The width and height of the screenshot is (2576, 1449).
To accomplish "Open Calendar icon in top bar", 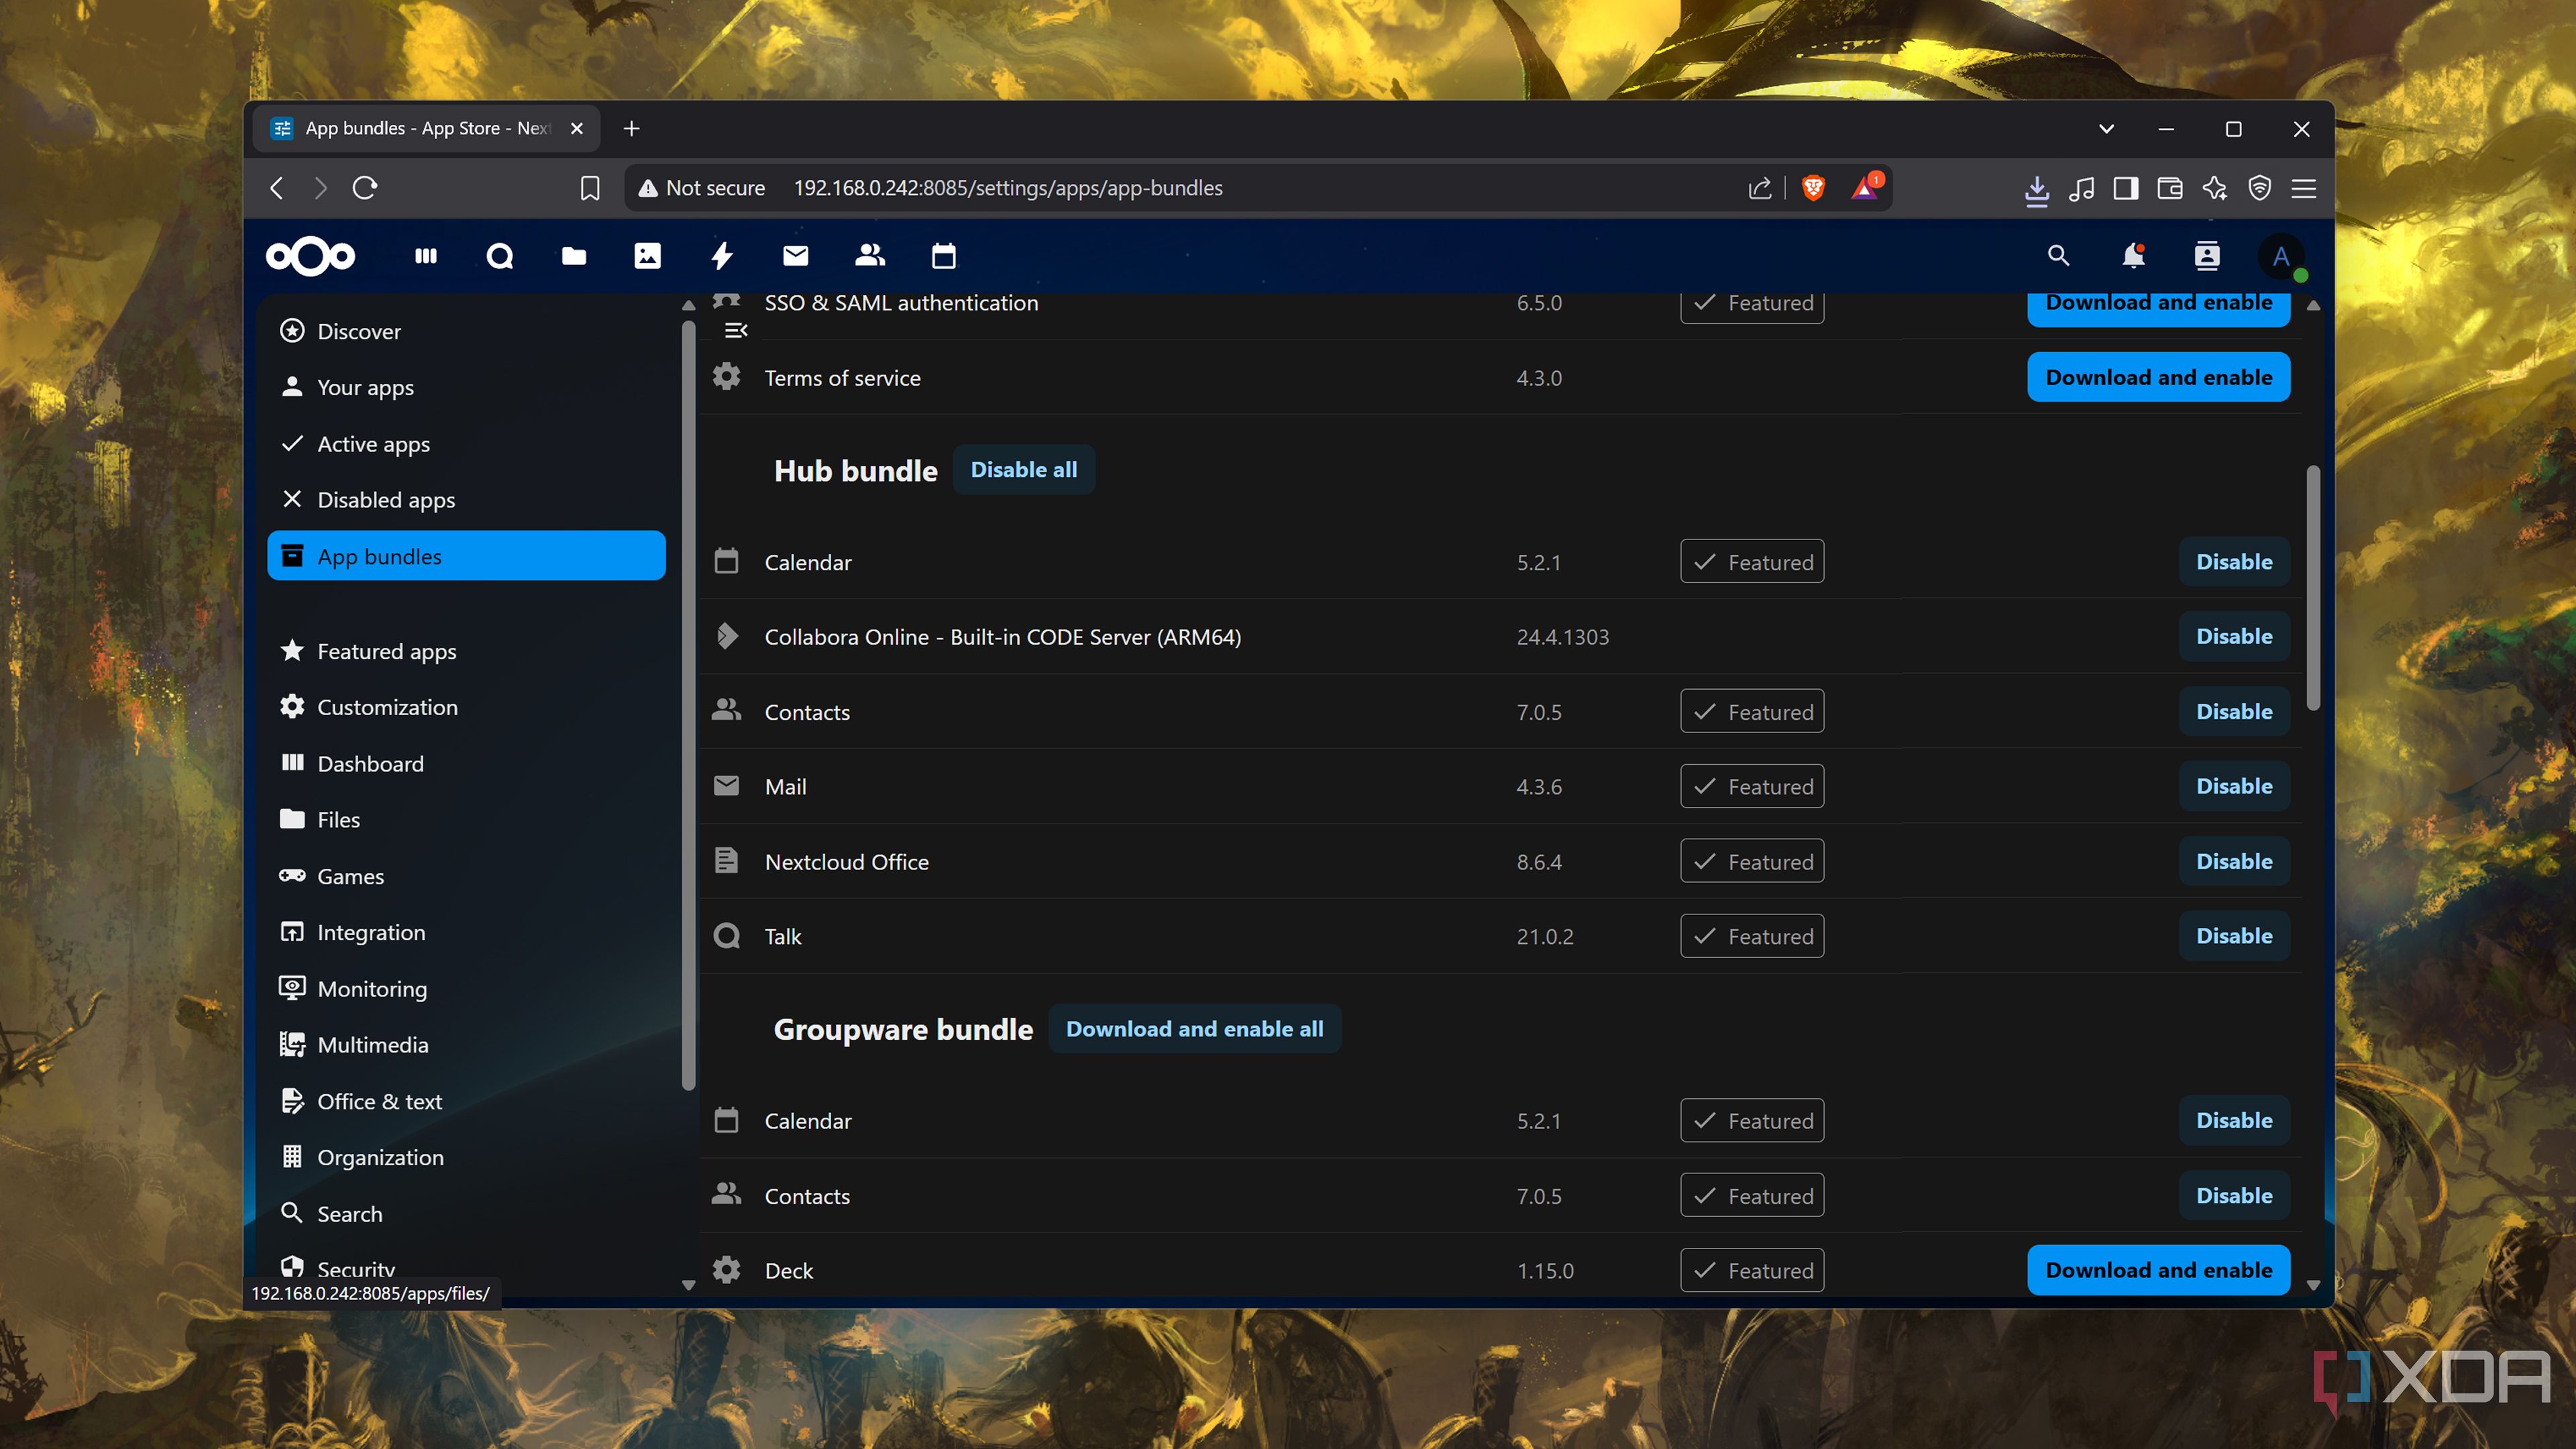I will click(944, 257).
